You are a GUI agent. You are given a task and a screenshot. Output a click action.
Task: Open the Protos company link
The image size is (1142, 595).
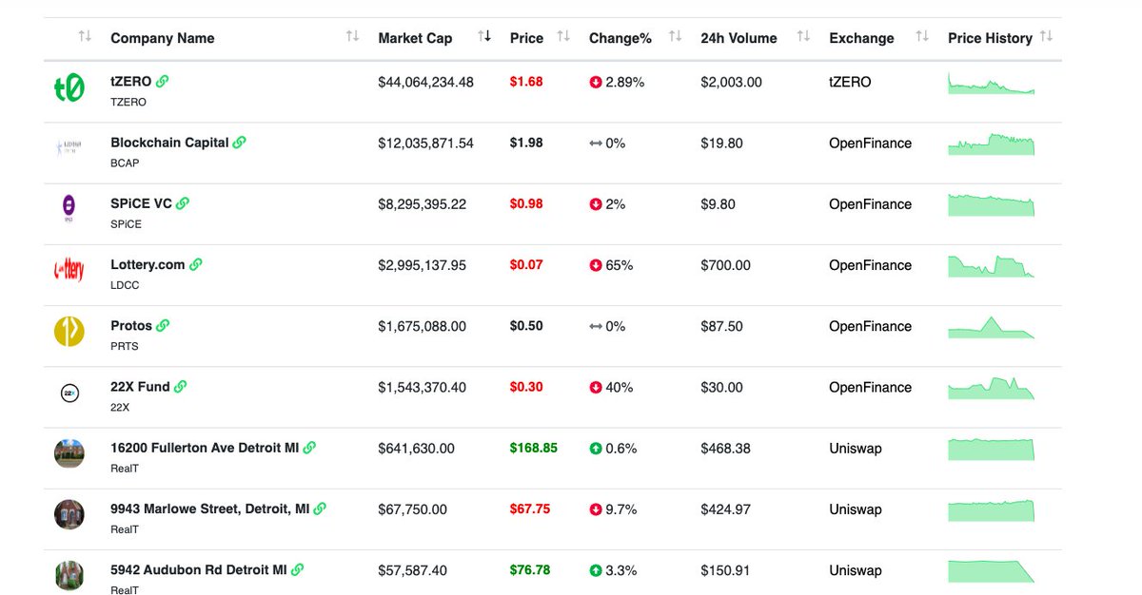coord(131,325)
